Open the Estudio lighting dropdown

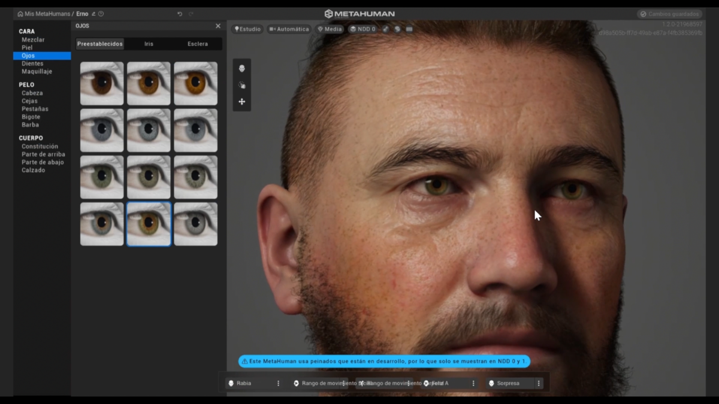(247, 29)
